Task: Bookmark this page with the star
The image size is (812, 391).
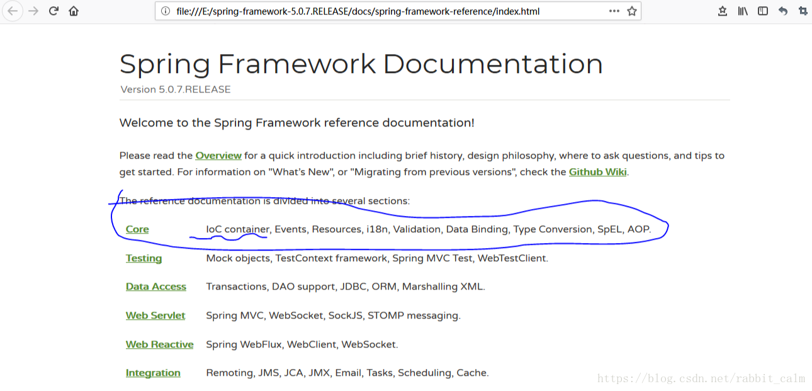Action: [632, 11]
